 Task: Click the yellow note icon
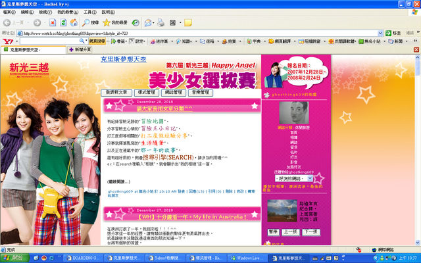pyautogui.click(x=188, y=23)
